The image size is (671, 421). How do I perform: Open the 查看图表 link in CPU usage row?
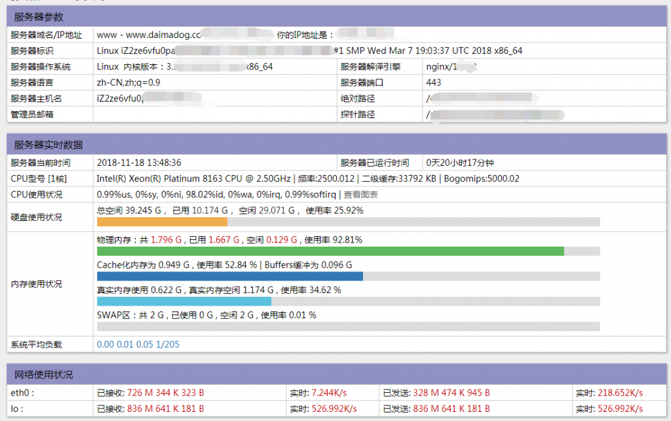pos(360,195)
